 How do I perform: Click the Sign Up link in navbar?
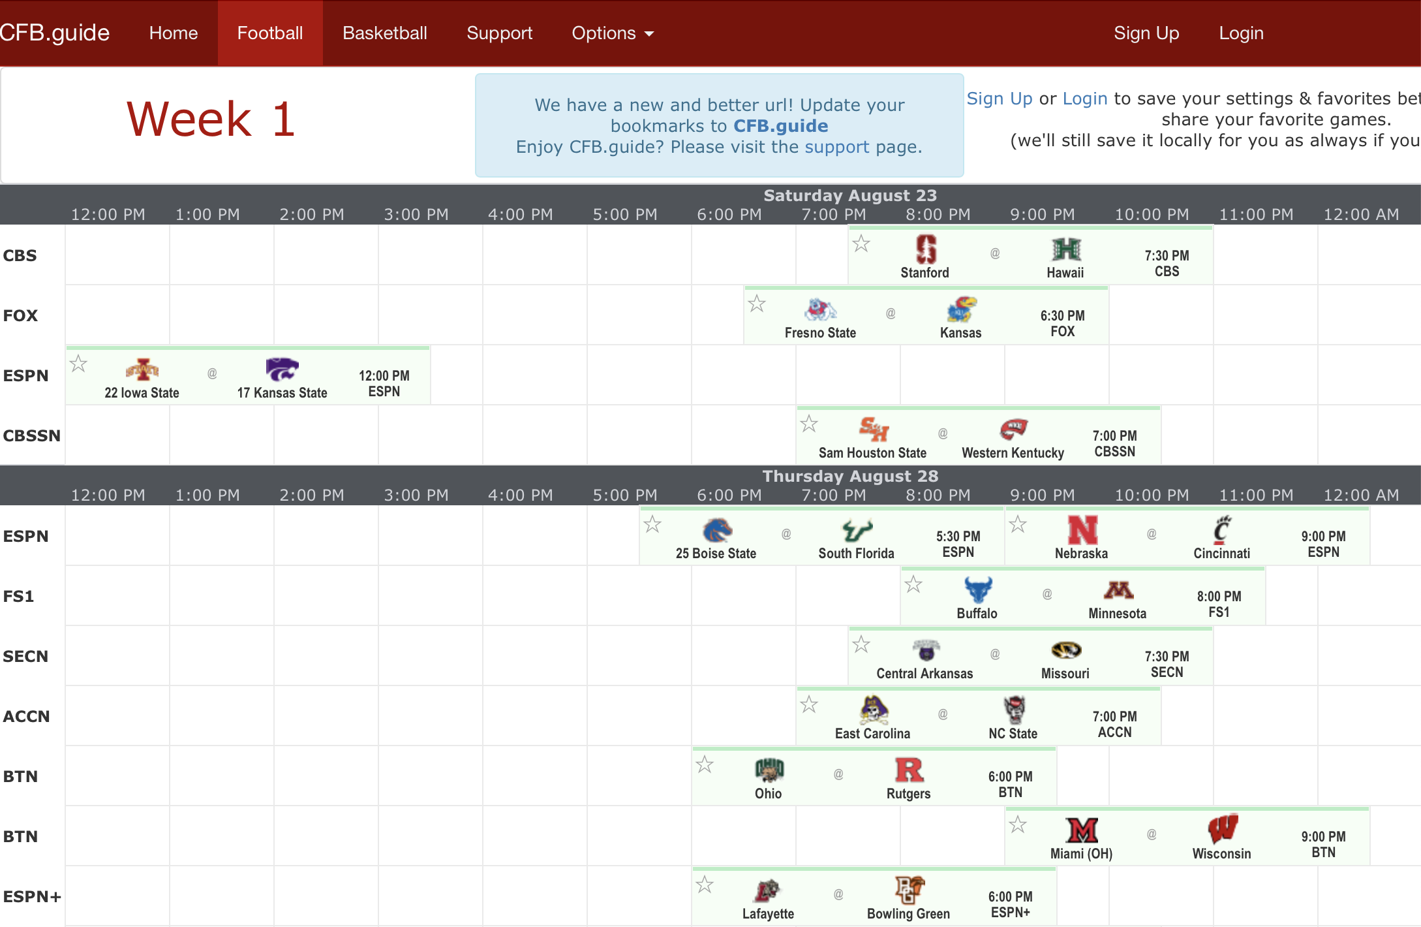click(1146, 33)
